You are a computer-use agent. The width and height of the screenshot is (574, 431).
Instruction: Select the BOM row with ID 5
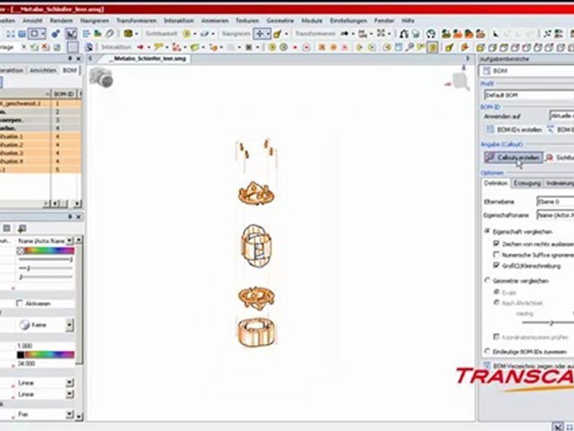pos(40,169)
